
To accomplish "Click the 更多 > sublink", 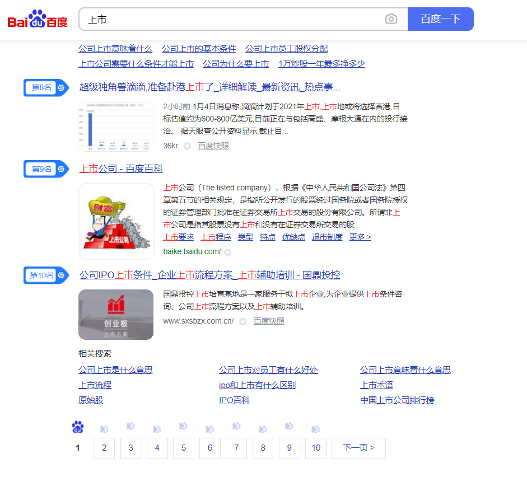I will tap(360, 237).
